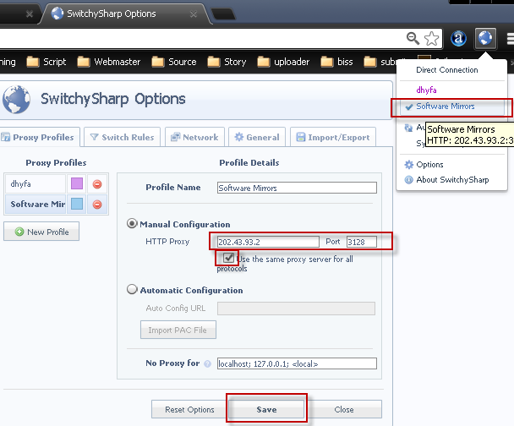Switch to the Import/Export tab
514x426 pixels.
(333, 137)
